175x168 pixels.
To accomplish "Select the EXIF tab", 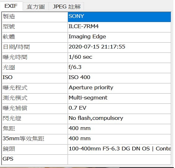I will click(11, 6).
